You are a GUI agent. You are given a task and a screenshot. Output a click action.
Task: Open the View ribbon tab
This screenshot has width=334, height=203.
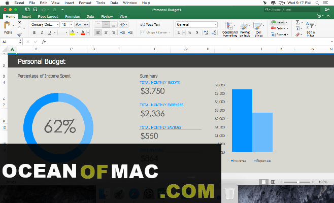pos(123,16)
